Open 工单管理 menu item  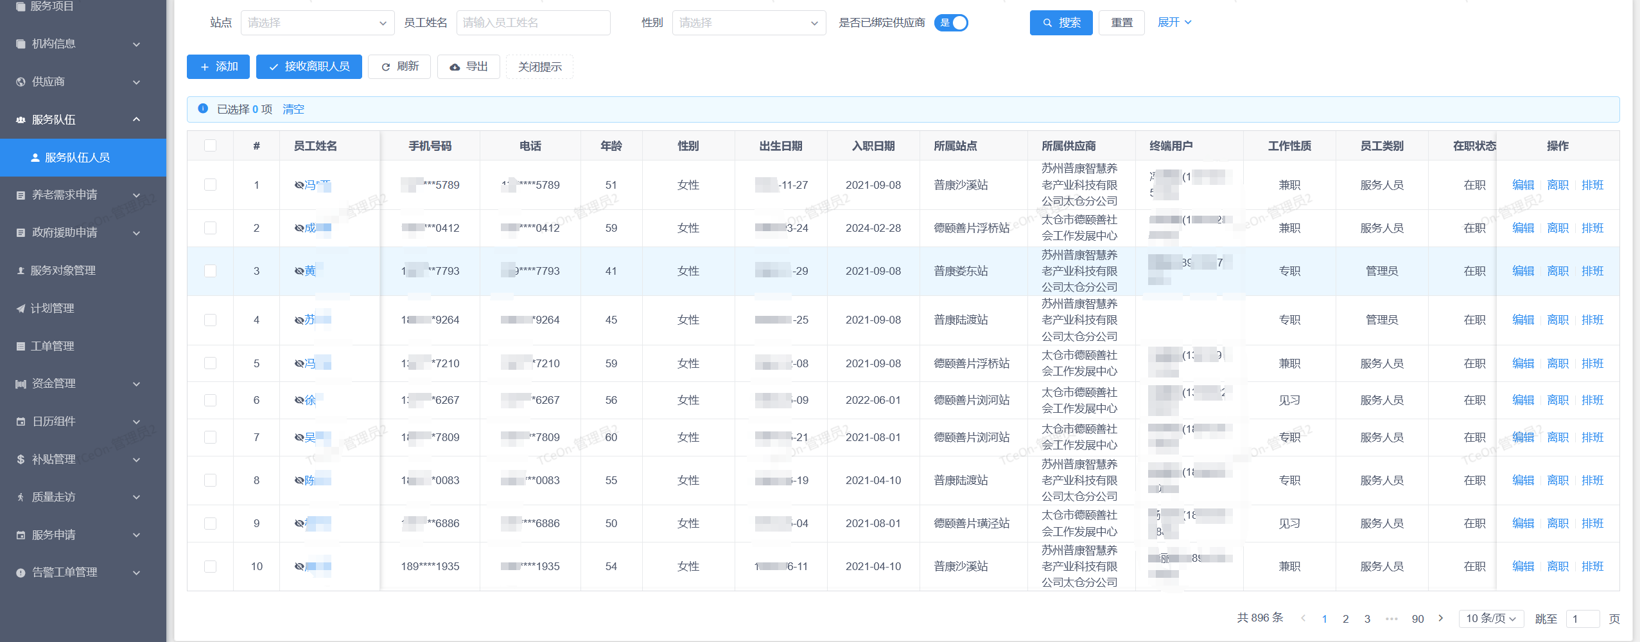(83, 346)
